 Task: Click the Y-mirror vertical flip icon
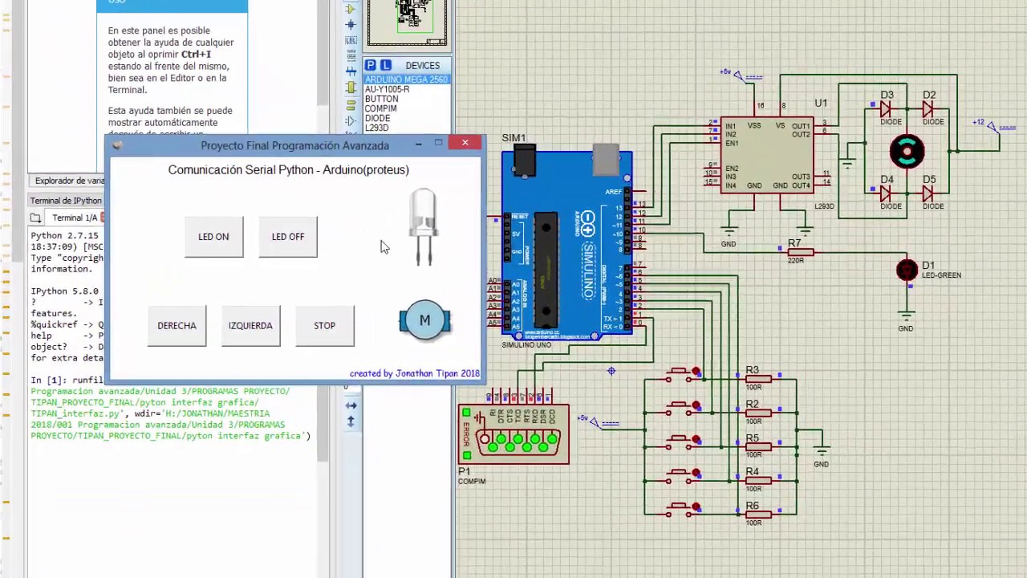pos(351,421)
